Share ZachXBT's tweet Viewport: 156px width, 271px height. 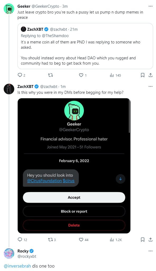[x=150, y=239]
